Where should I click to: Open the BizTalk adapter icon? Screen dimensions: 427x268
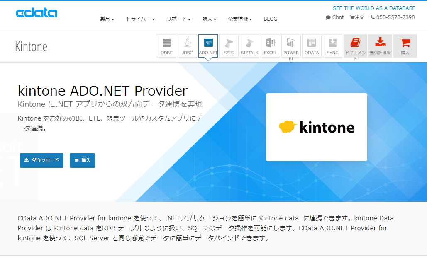(x=249, y=46)
